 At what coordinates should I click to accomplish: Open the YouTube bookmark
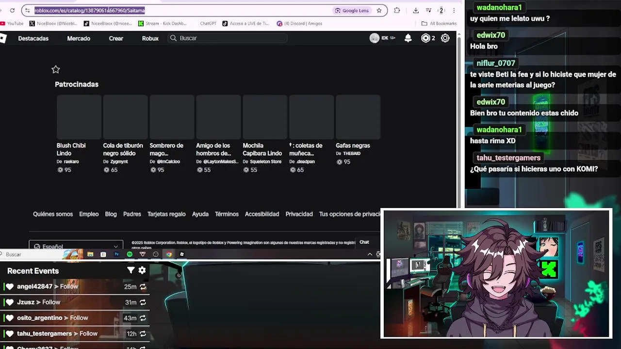coord(12,23)
